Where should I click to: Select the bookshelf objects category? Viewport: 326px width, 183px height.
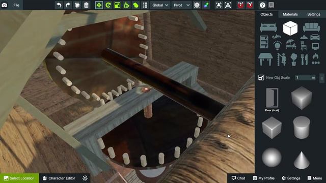coord(264,42)
